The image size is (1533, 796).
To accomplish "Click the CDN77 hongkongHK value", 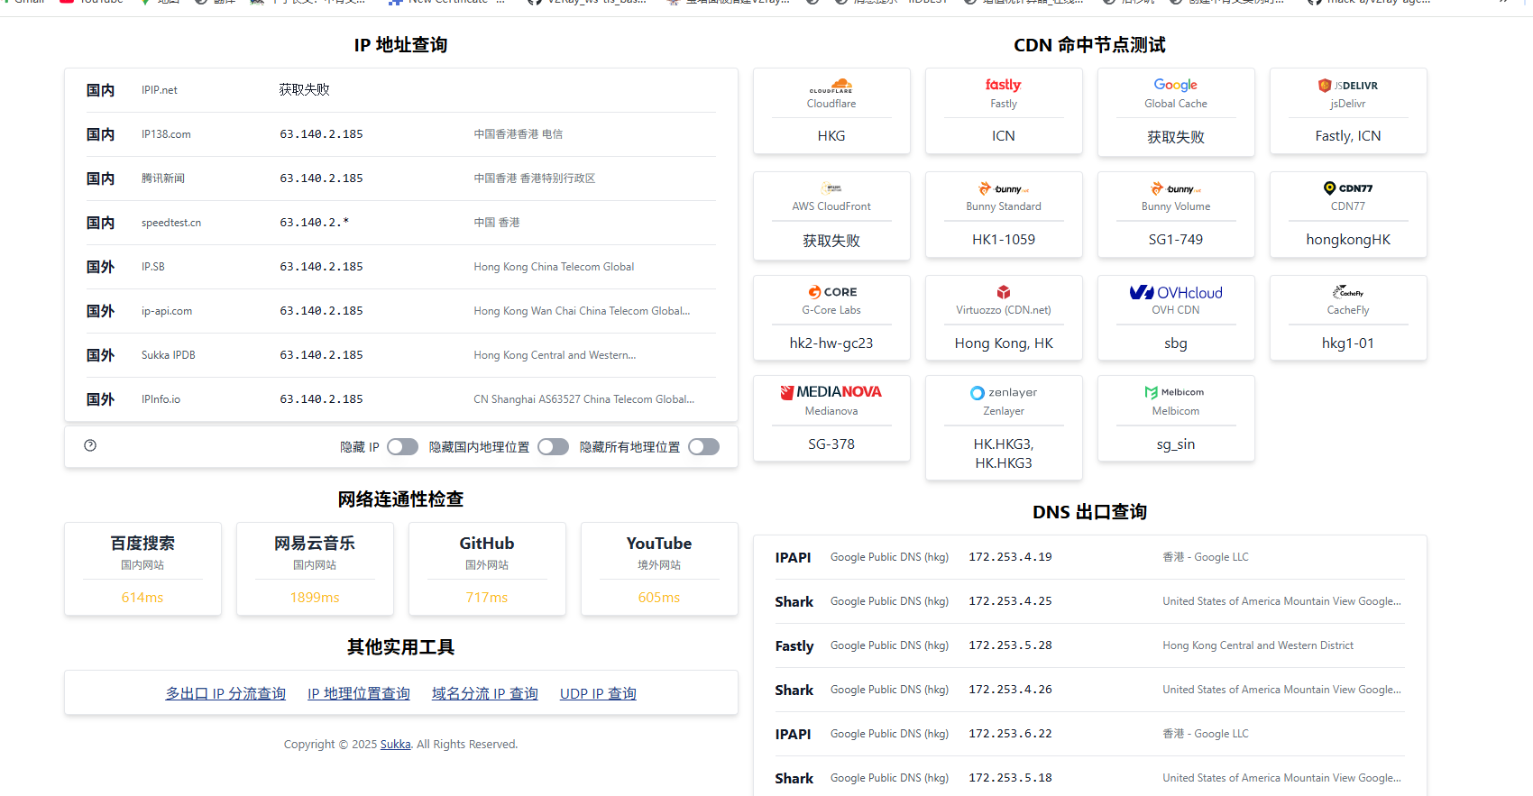I will click(x=1348, y=240).
